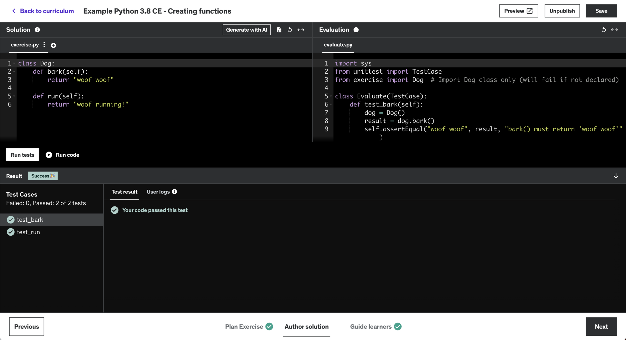
Task: Switch to the User logs tab
Action: (158, 192)
